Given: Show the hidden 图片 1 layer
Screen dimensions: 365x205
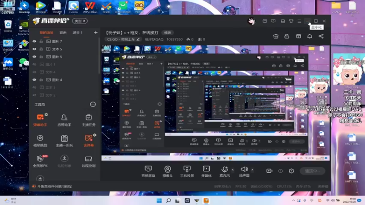Looking at the screenshot, I should click(35, 64).
